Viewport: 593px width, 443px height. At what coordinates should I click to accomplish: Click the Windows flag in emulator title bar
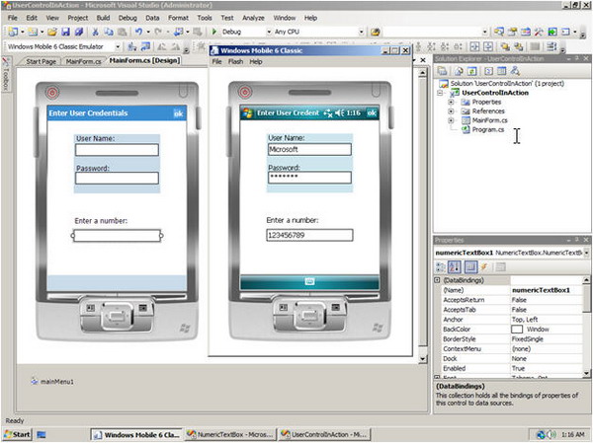pyautogui.click(x=248, y=112)
